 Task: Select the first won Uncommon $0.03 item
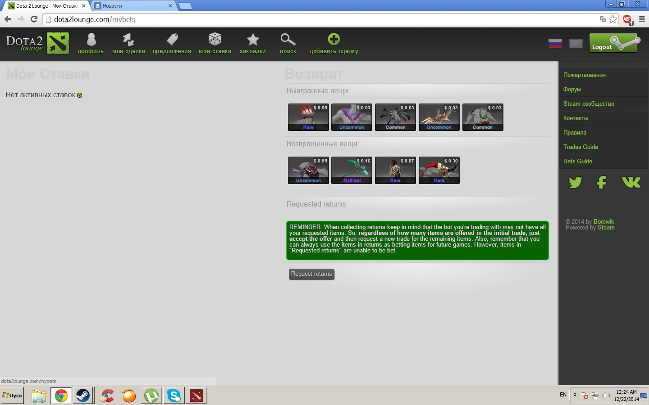point(352,117)
